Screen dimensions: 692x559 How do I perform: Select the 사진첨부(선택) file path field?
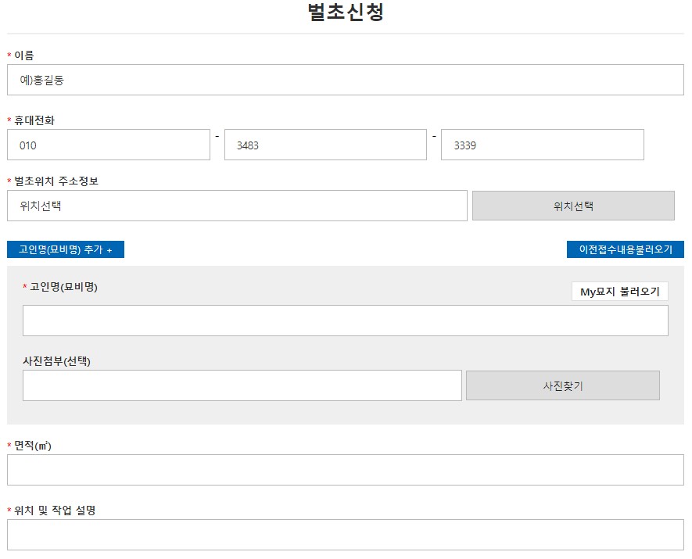(x=242, y=385)
